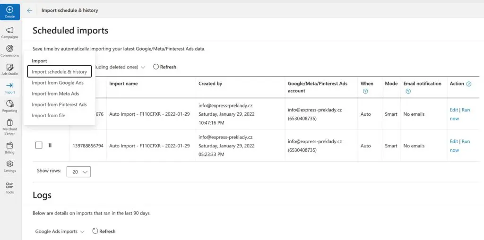Select Import from Meta Ads
Viewport: 484px width, 240px height.
[x=55, y=94]
